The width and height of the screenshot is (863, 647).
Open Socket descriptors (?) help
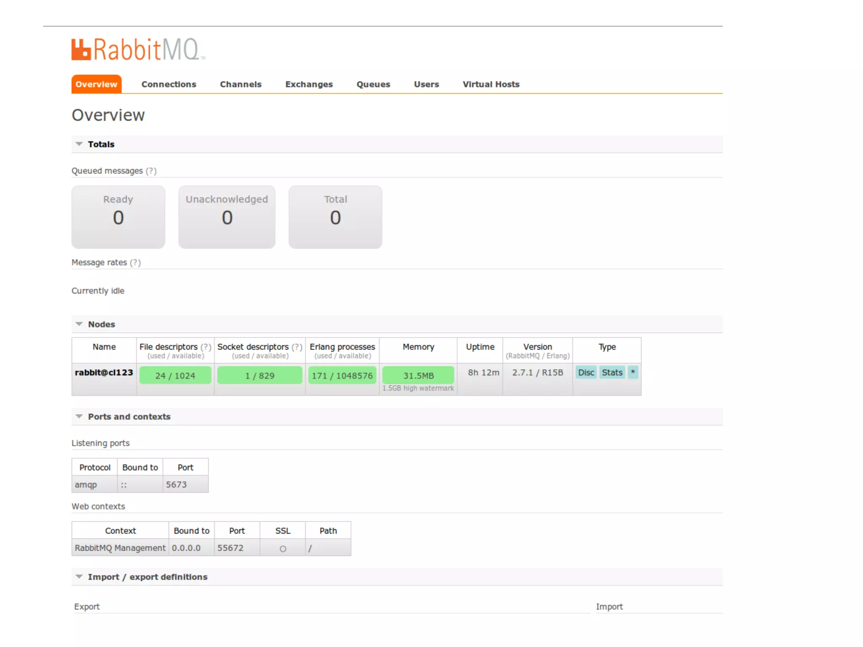[297, 347]
